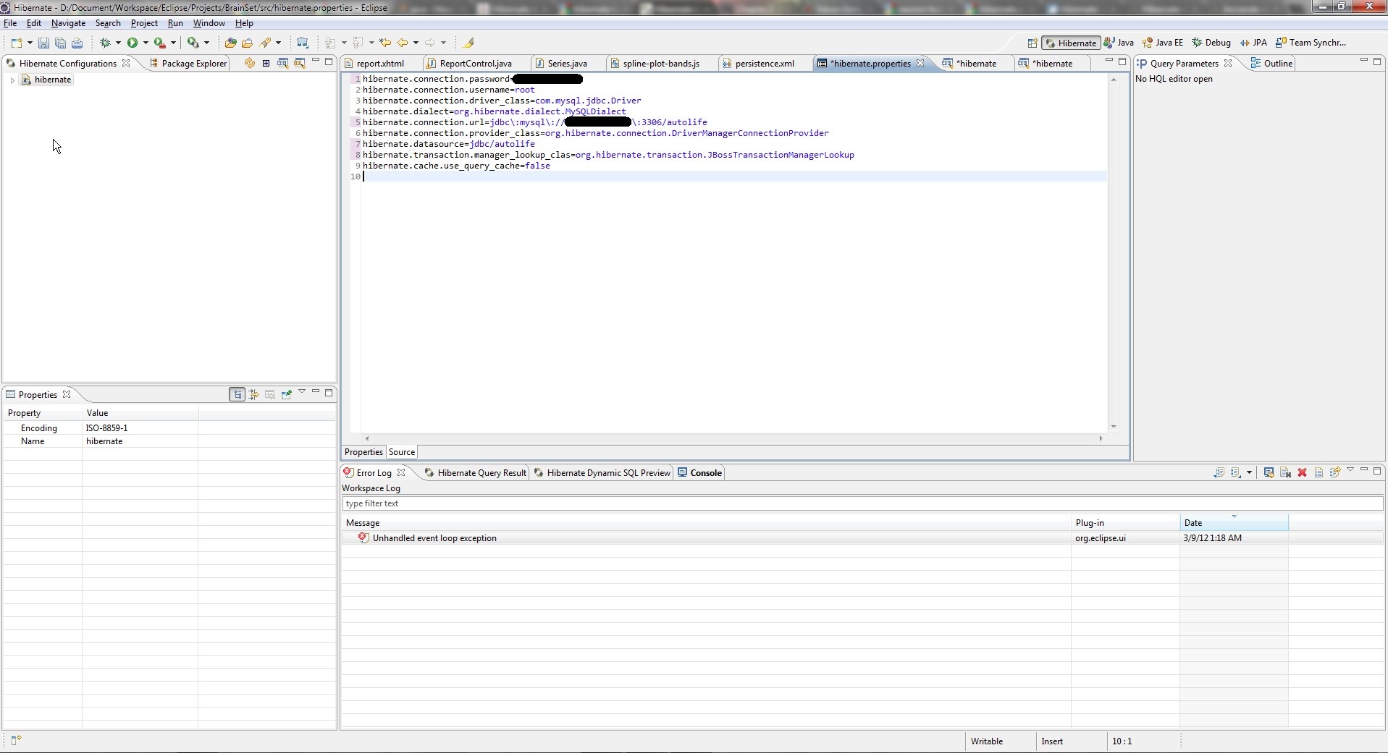The height and width of the screenshot is (753, 1388).
Task: Run the application with the green Run icon
Action: pos(133,43)
